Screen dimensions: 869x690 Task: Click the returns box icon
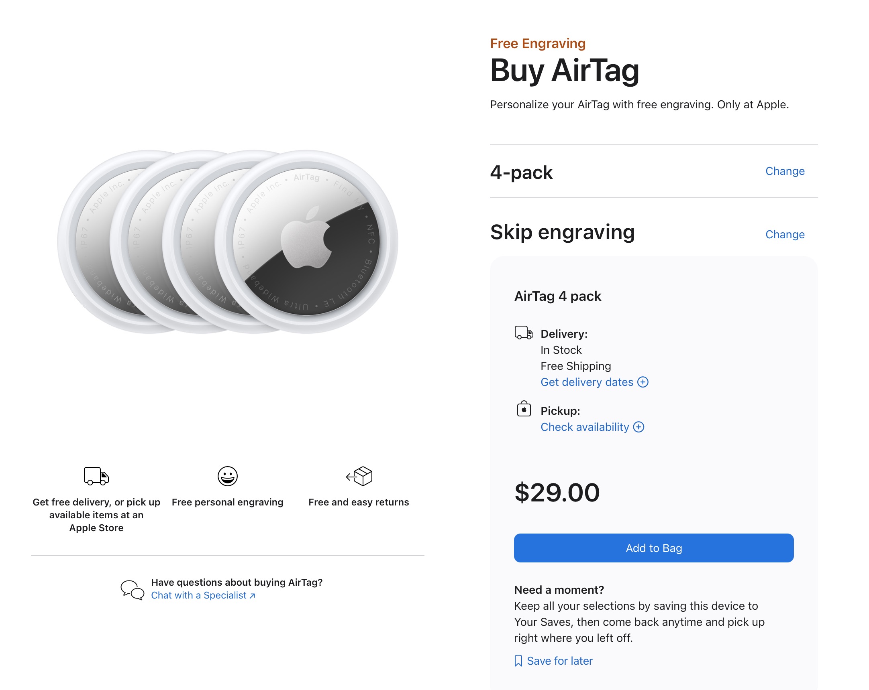[359, 476]
